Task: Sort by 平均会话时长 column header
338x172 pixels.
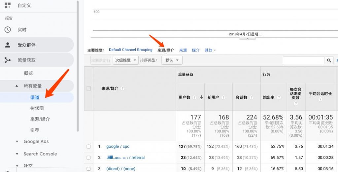Action: (x=320, y=93)
